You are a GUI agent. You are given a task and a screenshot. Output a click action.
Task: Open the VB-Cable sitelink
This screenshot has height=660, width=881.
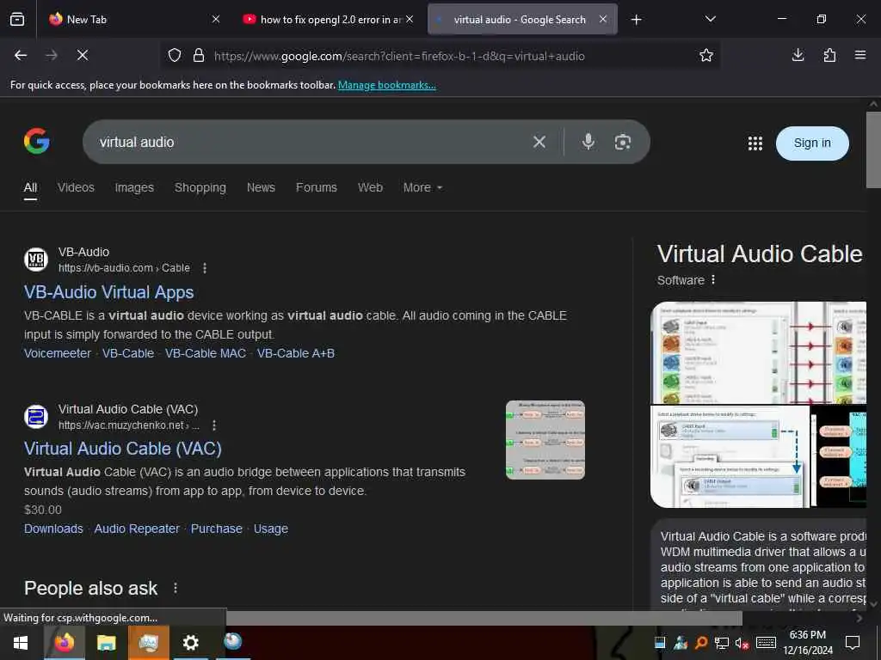coord(128,353)
